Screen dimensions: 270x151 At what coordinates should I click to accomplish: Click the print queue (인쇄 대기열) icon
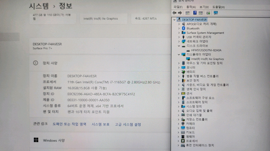(x=183, y=115)
